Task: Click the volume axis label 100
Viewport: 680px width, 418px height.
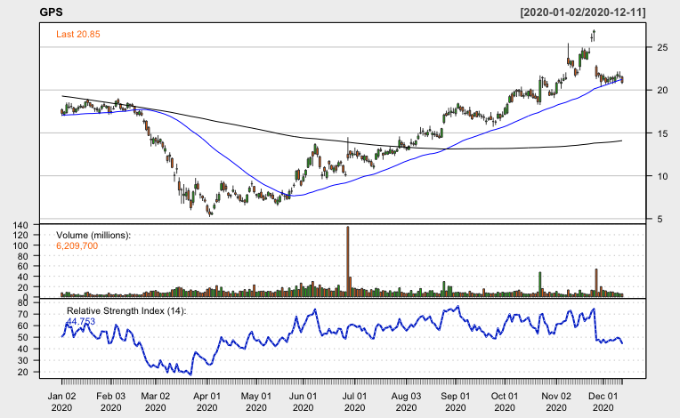Action: pyautogui.click(x=20, y=245)
